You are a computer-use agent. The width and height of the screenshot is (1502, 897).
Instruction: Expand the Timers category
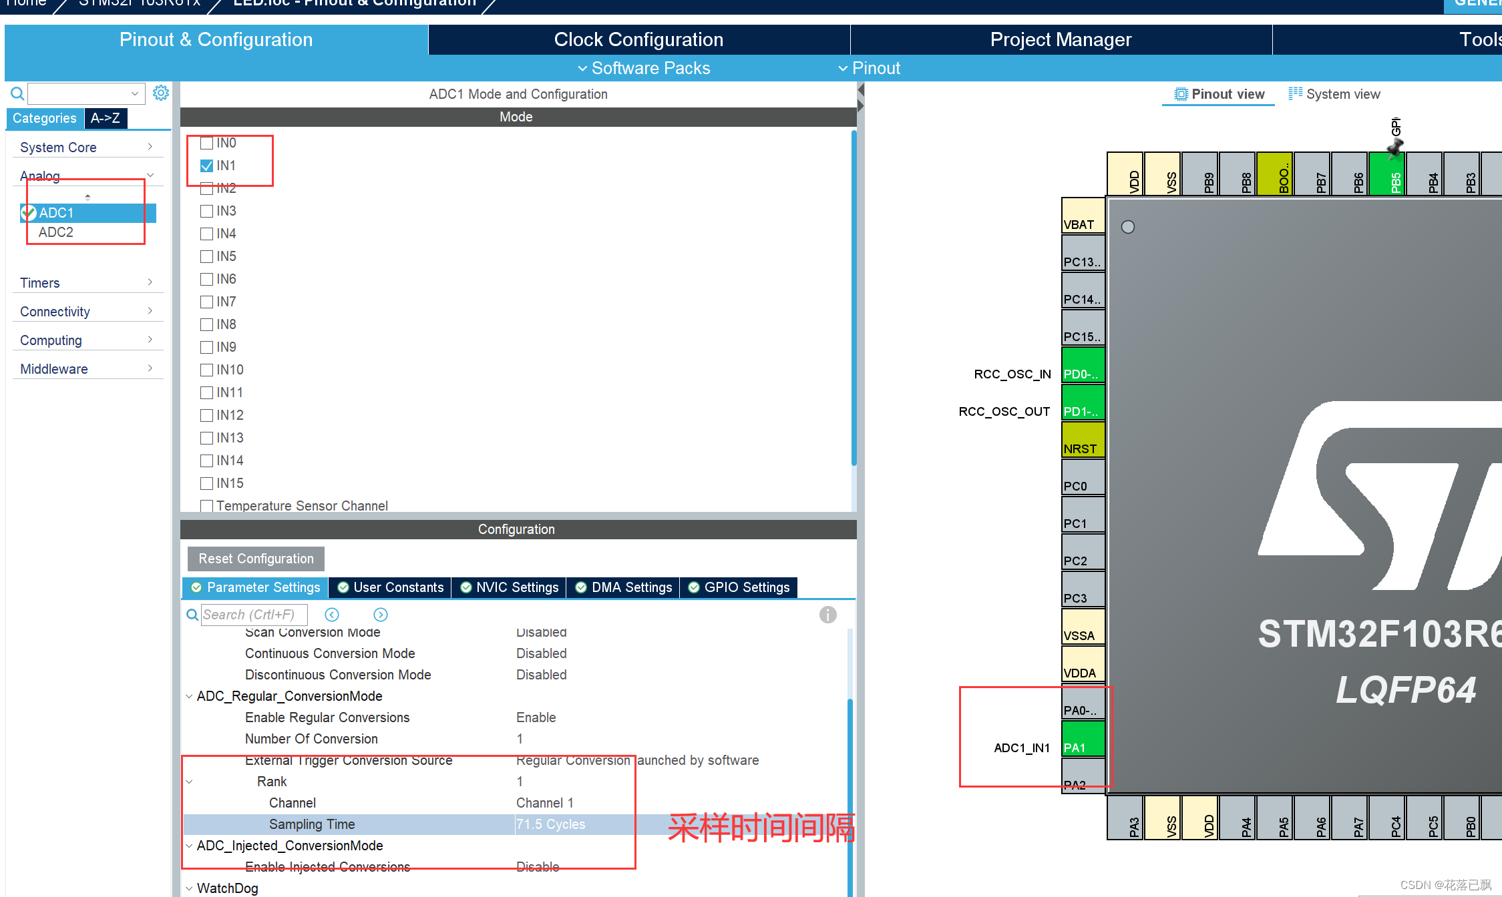[87, 282]
